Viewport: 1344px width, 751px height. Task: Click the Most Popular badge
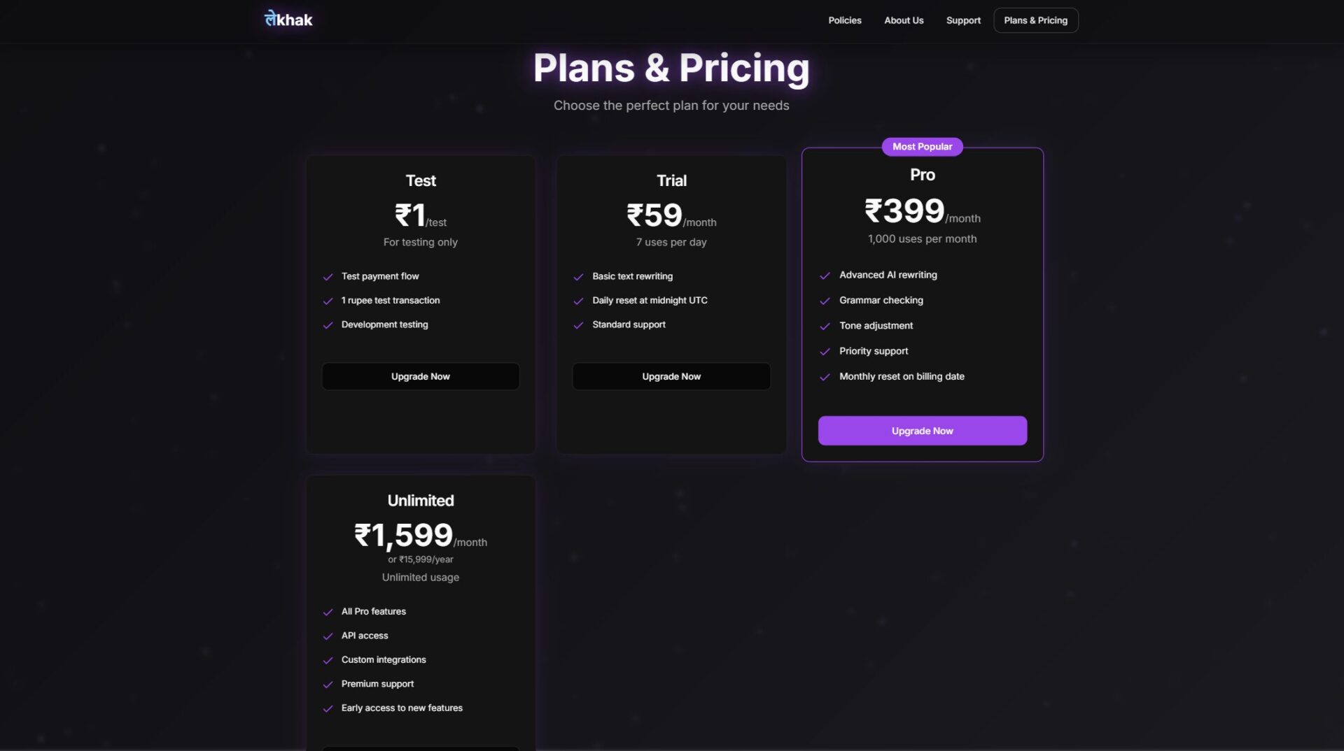[922, 147]
